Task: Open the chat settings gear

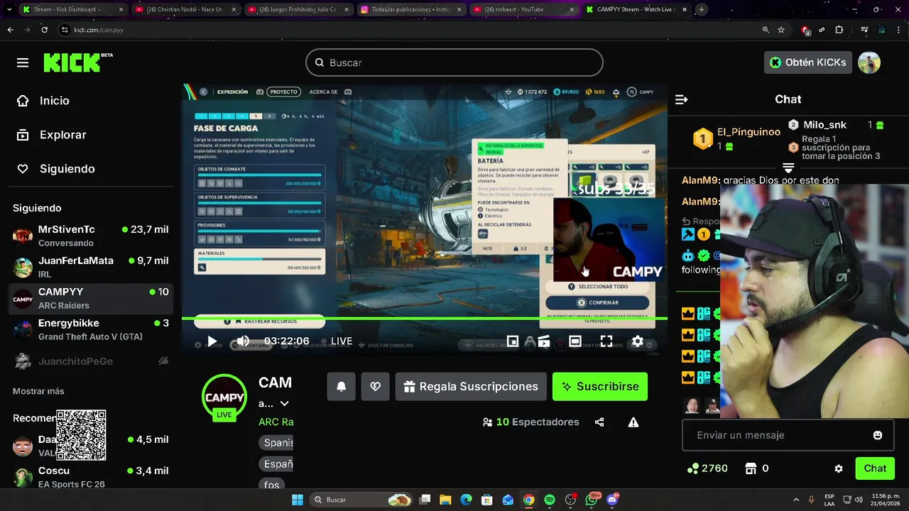Action: pyautogui.click(x=839, y=468)
